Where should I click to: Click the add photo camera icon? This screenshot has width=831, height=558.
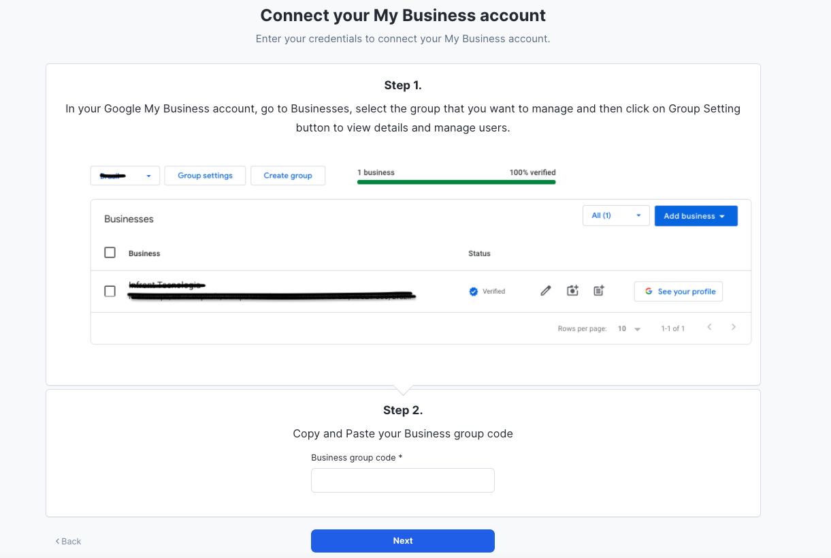[572, 291]
